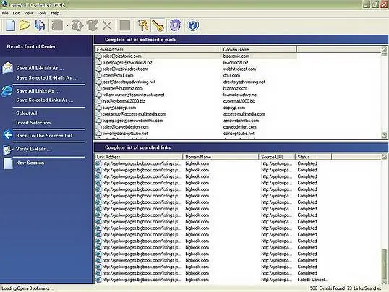Select contactus@access-multimedia.com row
Viewport: 389px width, 292px height.
[x=196, y=114]
